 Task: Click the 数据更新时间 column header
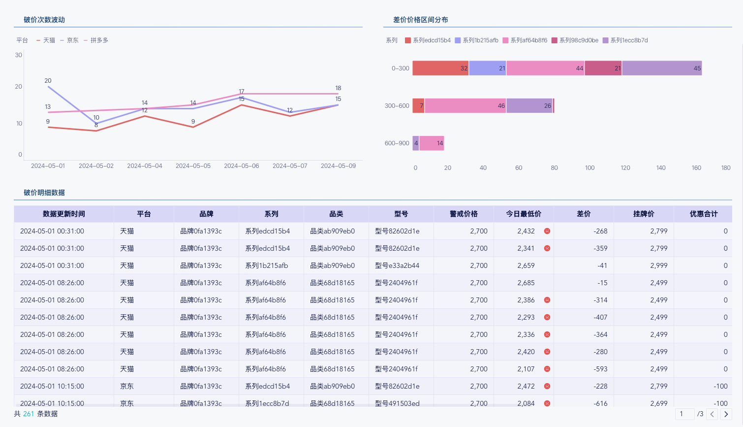64,214
